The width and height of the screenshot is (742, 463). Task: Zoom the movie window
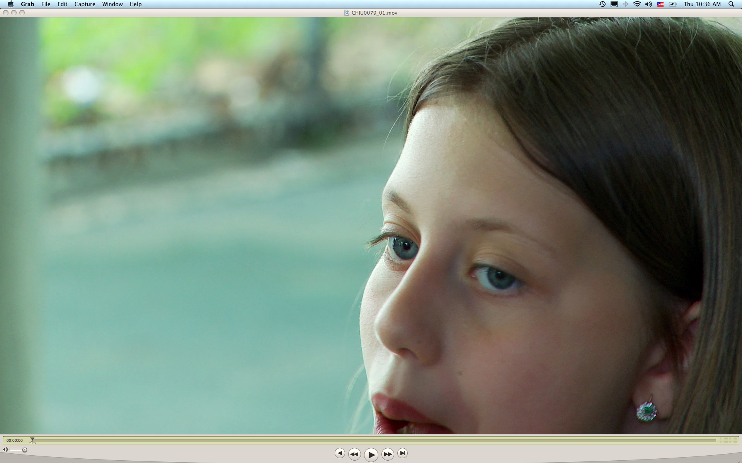(x=22, y=13)
